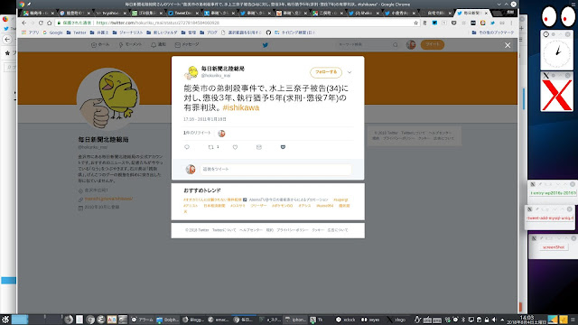
Task: Open the 通知 notifications navigation item
Action: tap(159, 44)
